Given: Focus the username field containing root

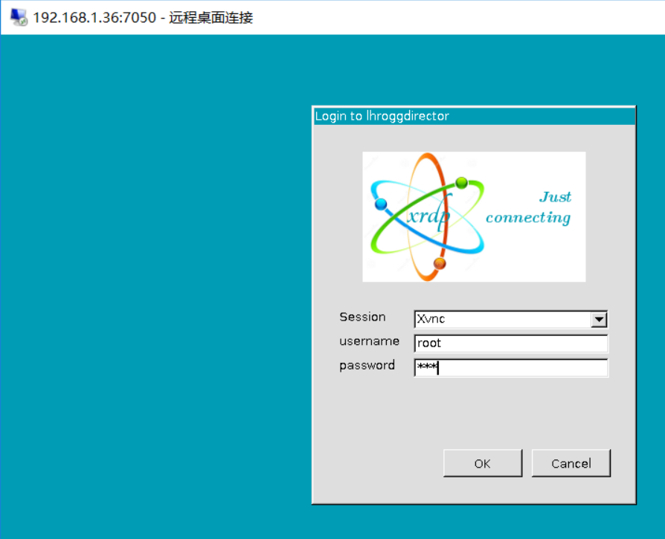Looking at the screenshot, I should [510, 343].
